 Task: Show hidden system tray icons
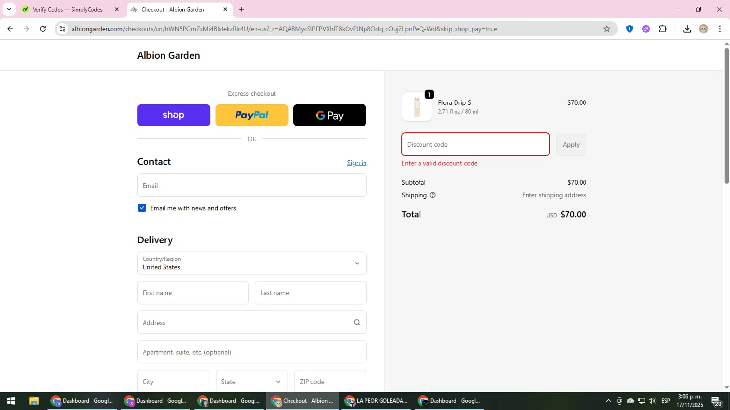(608, 401)
